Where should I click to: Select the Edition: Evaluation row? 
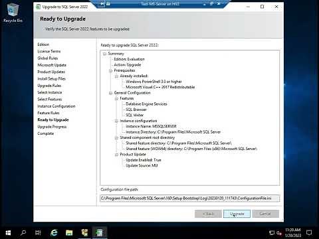pos(129,59)
